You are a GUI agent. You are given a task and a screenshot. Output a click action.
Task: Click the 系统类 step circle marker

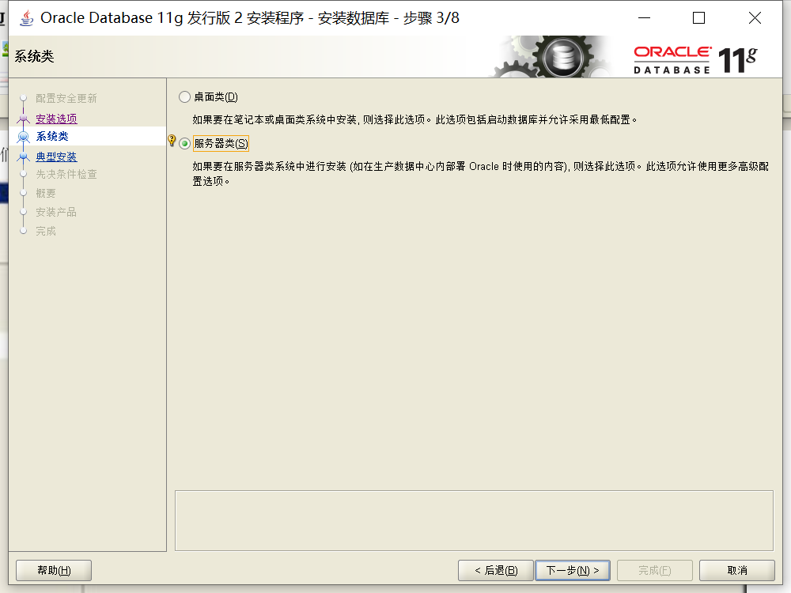tap(23, 137)
